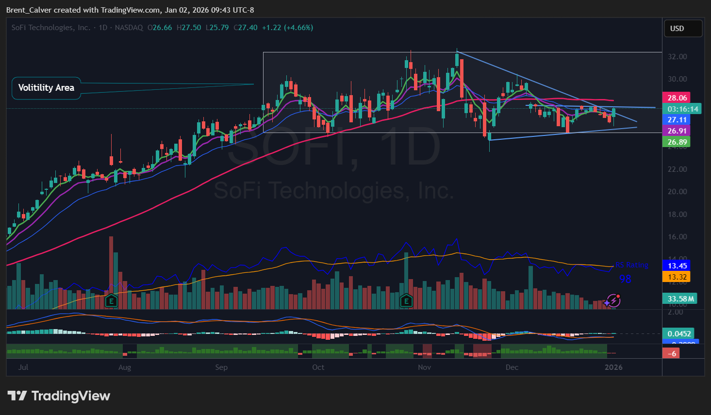Screen dimensions: 711x415
Task: Click the 16.00 price axis label
Action: click(678, 237)
